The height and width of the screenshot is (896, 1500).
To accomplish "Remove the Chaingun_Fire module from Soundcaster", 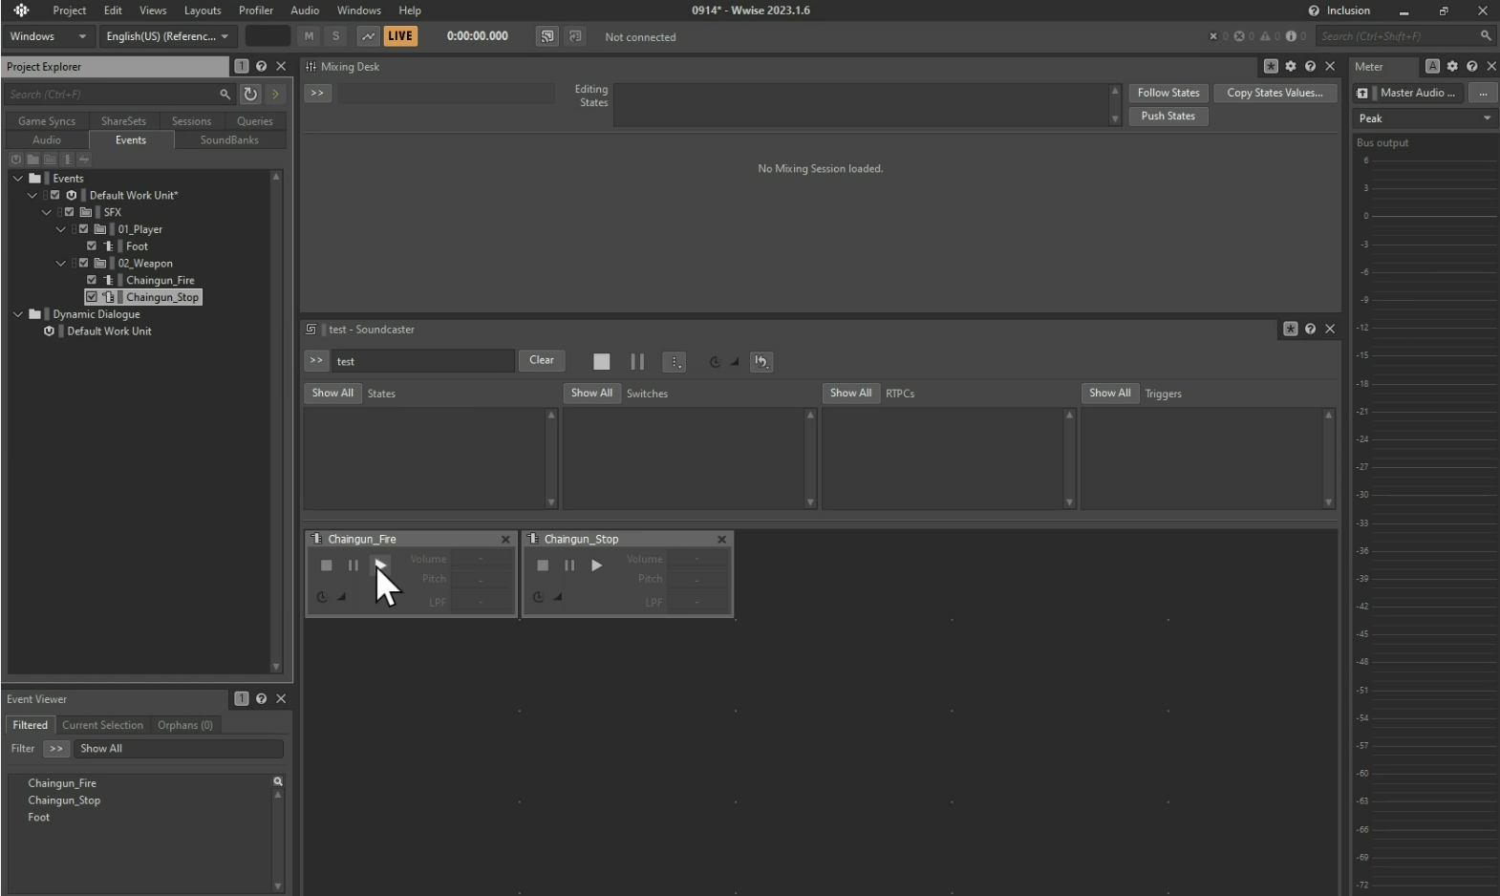I will (x=505, y=540).
